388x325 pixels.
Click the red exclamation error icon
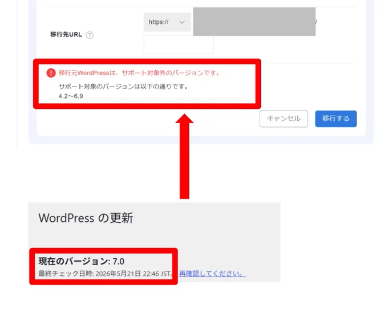(51, 73)
